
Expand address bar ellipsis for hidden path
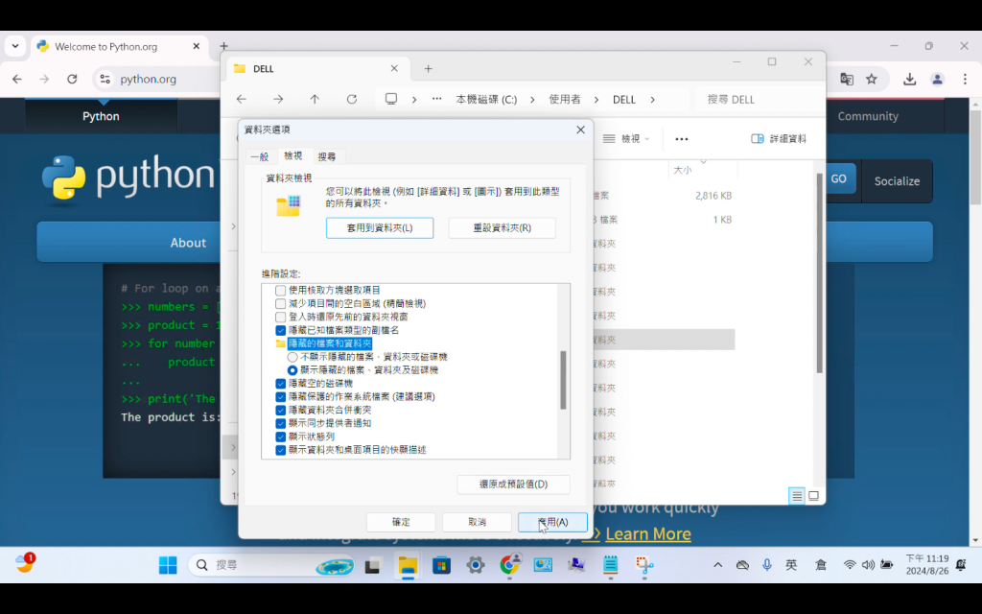[x=436, y=99]
